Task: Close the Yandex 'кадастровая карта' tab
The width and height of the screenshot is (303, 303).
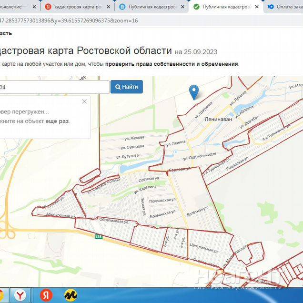Action: (x=108, y=7)
